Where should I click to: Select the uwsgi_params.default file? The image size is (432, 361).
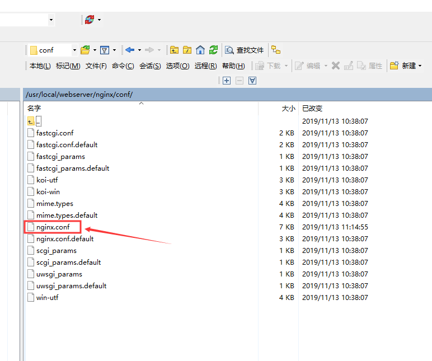click(x=72, y=286)
